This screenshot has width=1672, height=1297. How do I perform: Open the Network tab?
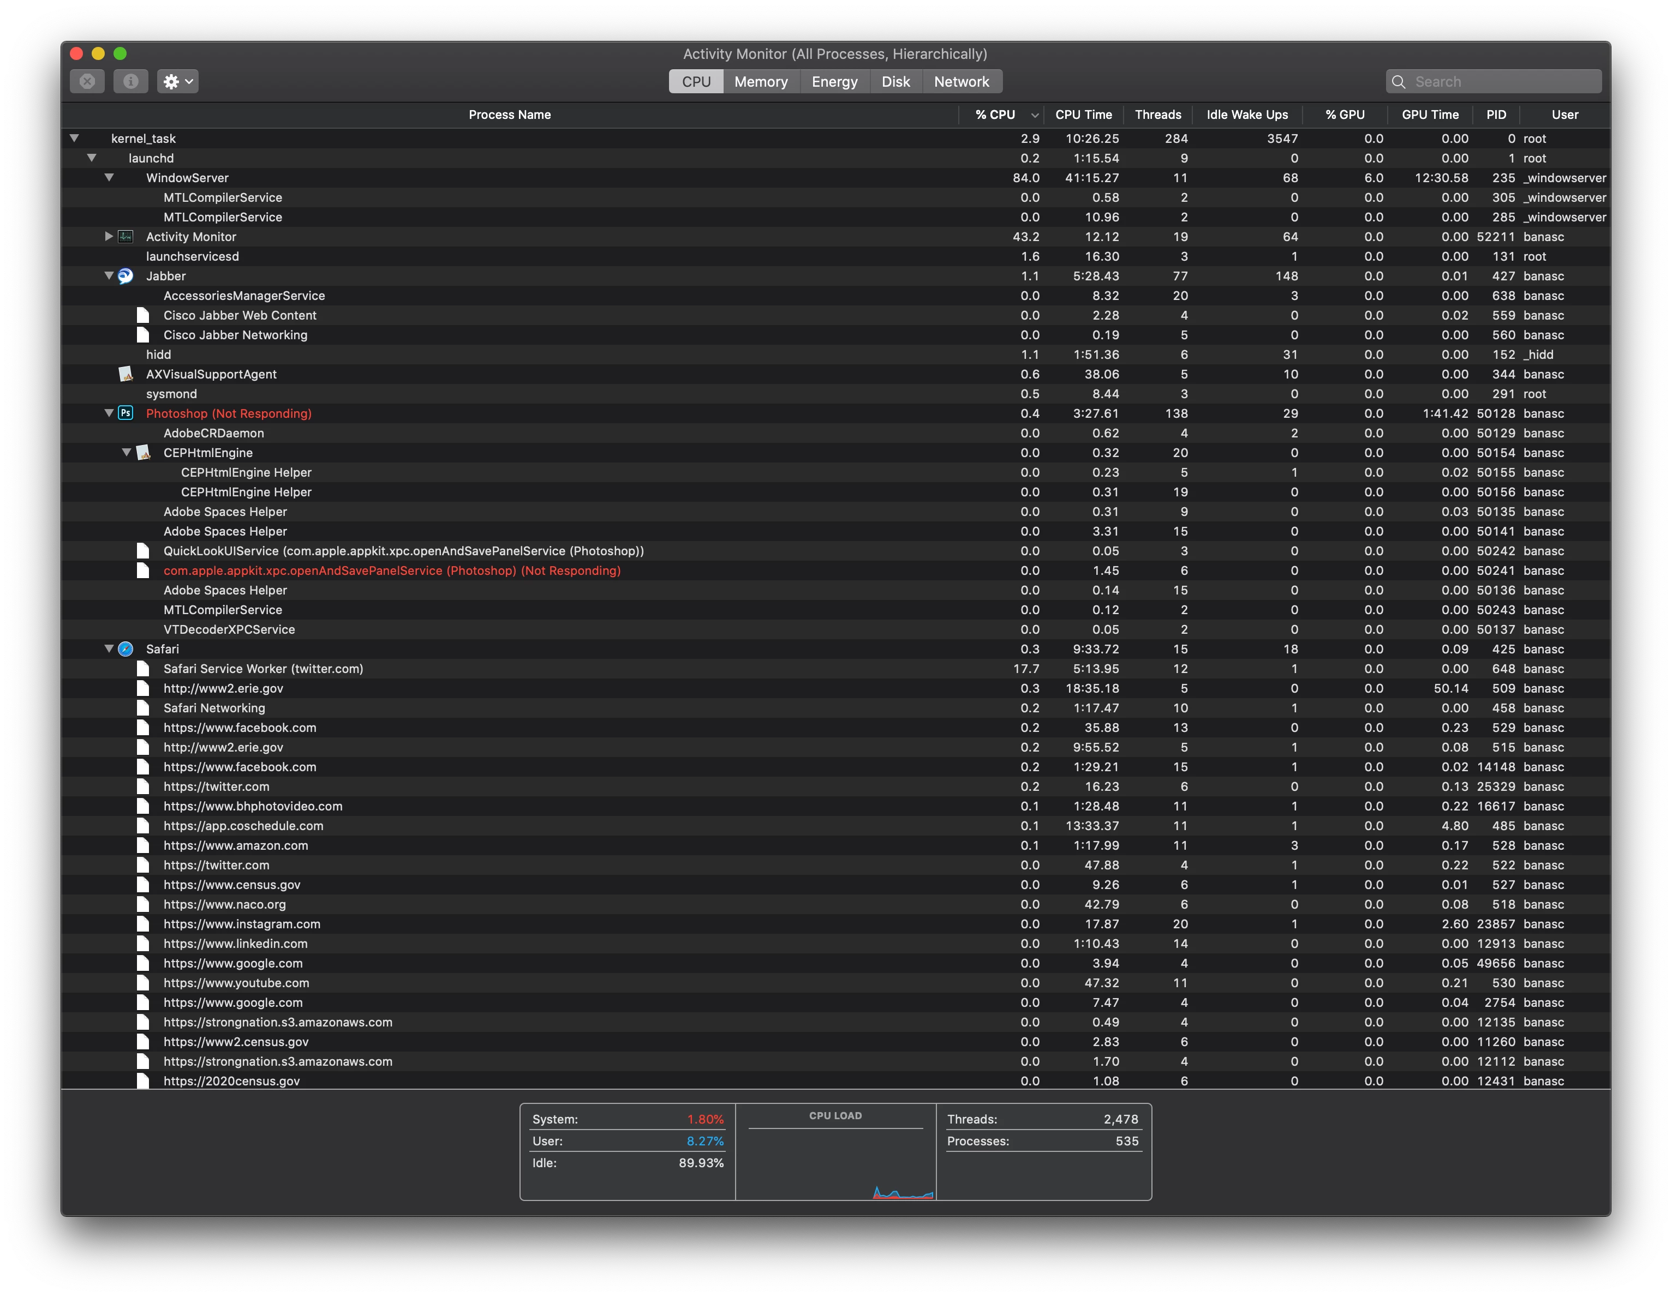point(961,82)
